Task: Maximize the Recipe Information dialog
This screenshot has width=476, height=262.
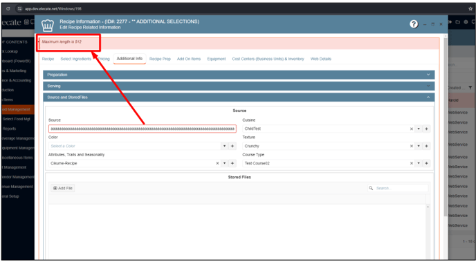Action: pyautogui.click(x=433, y=24)
